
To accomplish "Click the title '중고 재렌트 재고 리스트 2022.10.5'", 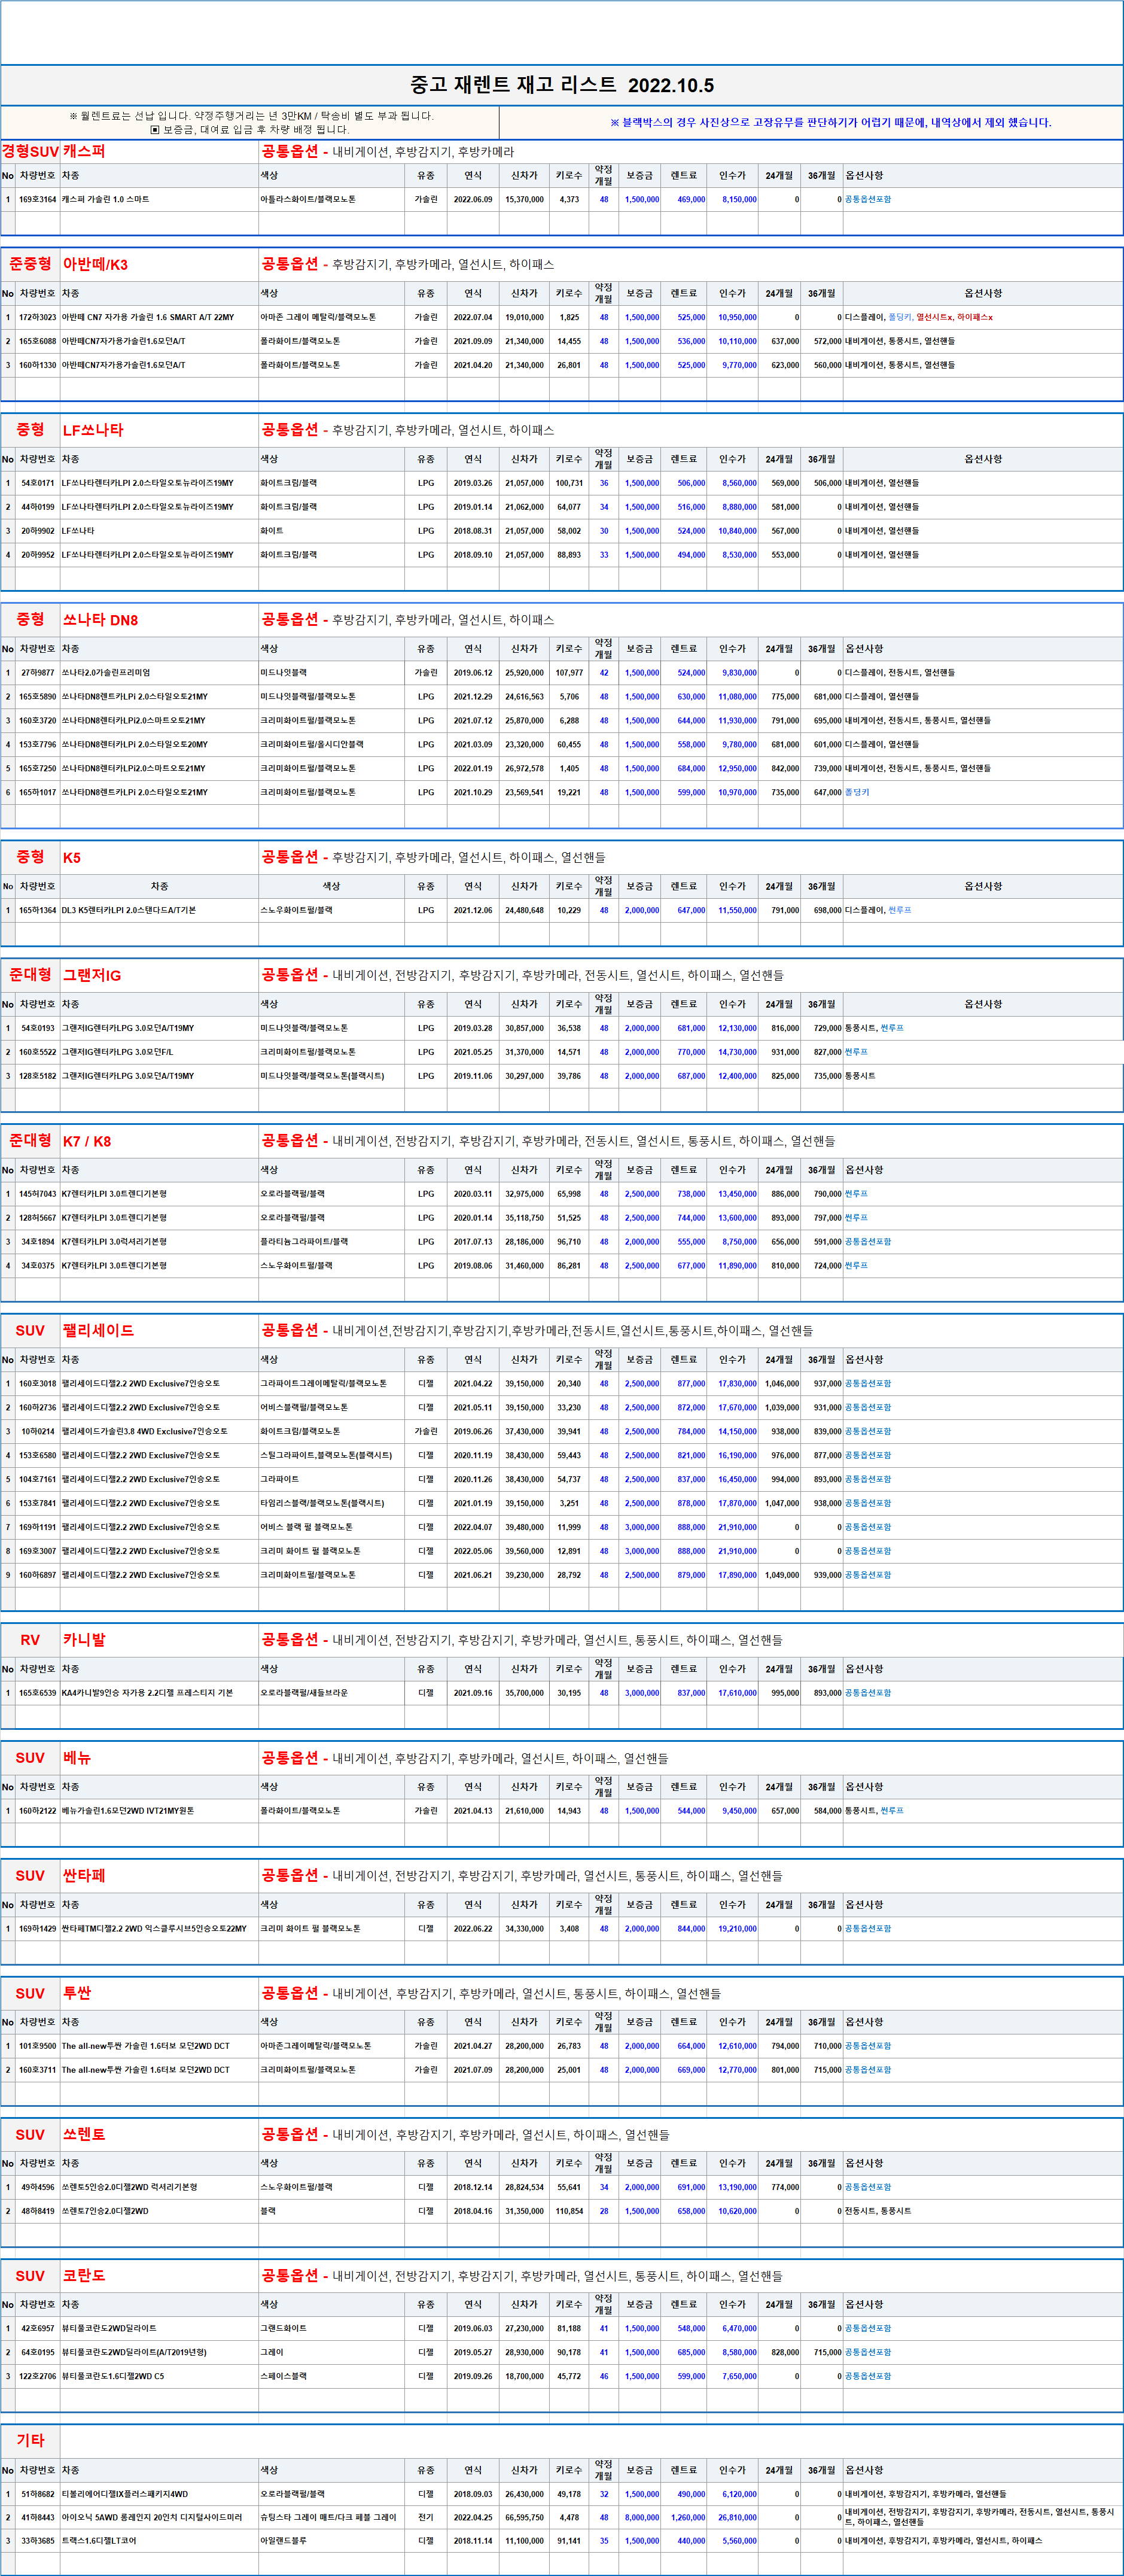I will click(562, 85).
